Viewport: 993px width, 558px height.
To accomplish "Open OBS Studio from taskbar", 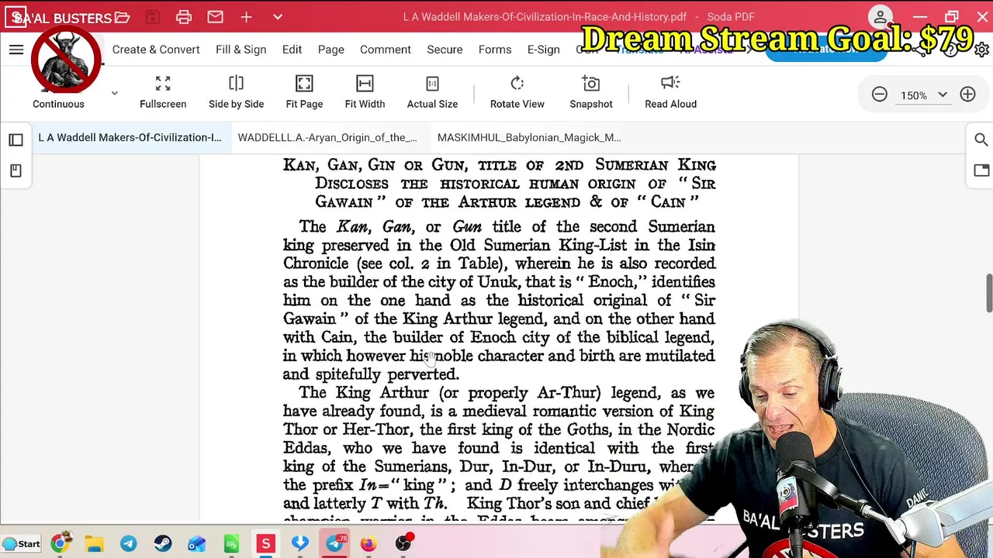I will (x=403, y=543).
